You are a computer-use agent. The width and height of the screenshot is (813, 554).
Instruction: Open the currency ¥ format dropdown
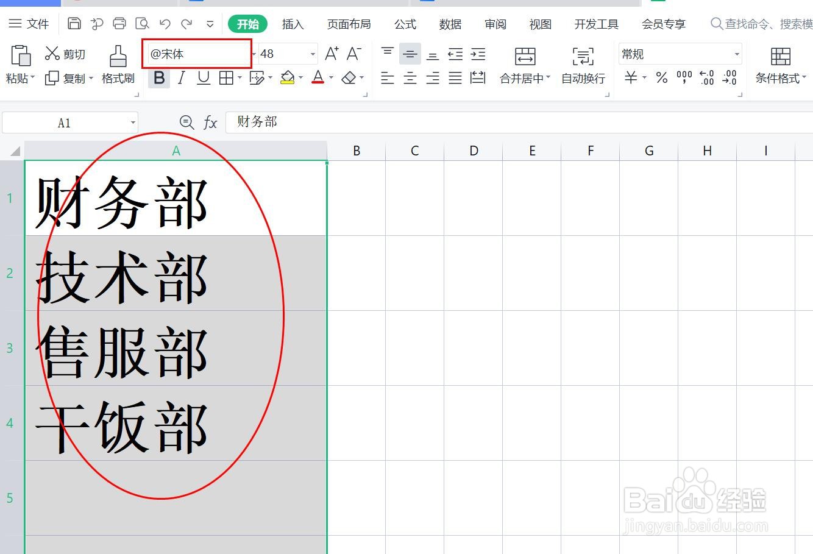(x=644, y=77)
